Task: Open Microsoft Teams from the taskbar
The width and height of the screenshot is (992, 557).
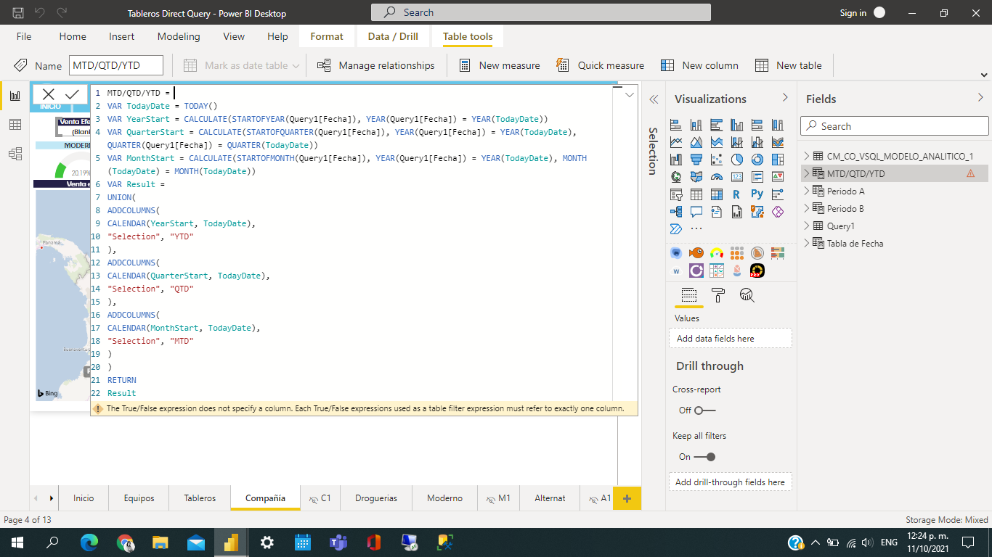Action: [x=338, y=542]
